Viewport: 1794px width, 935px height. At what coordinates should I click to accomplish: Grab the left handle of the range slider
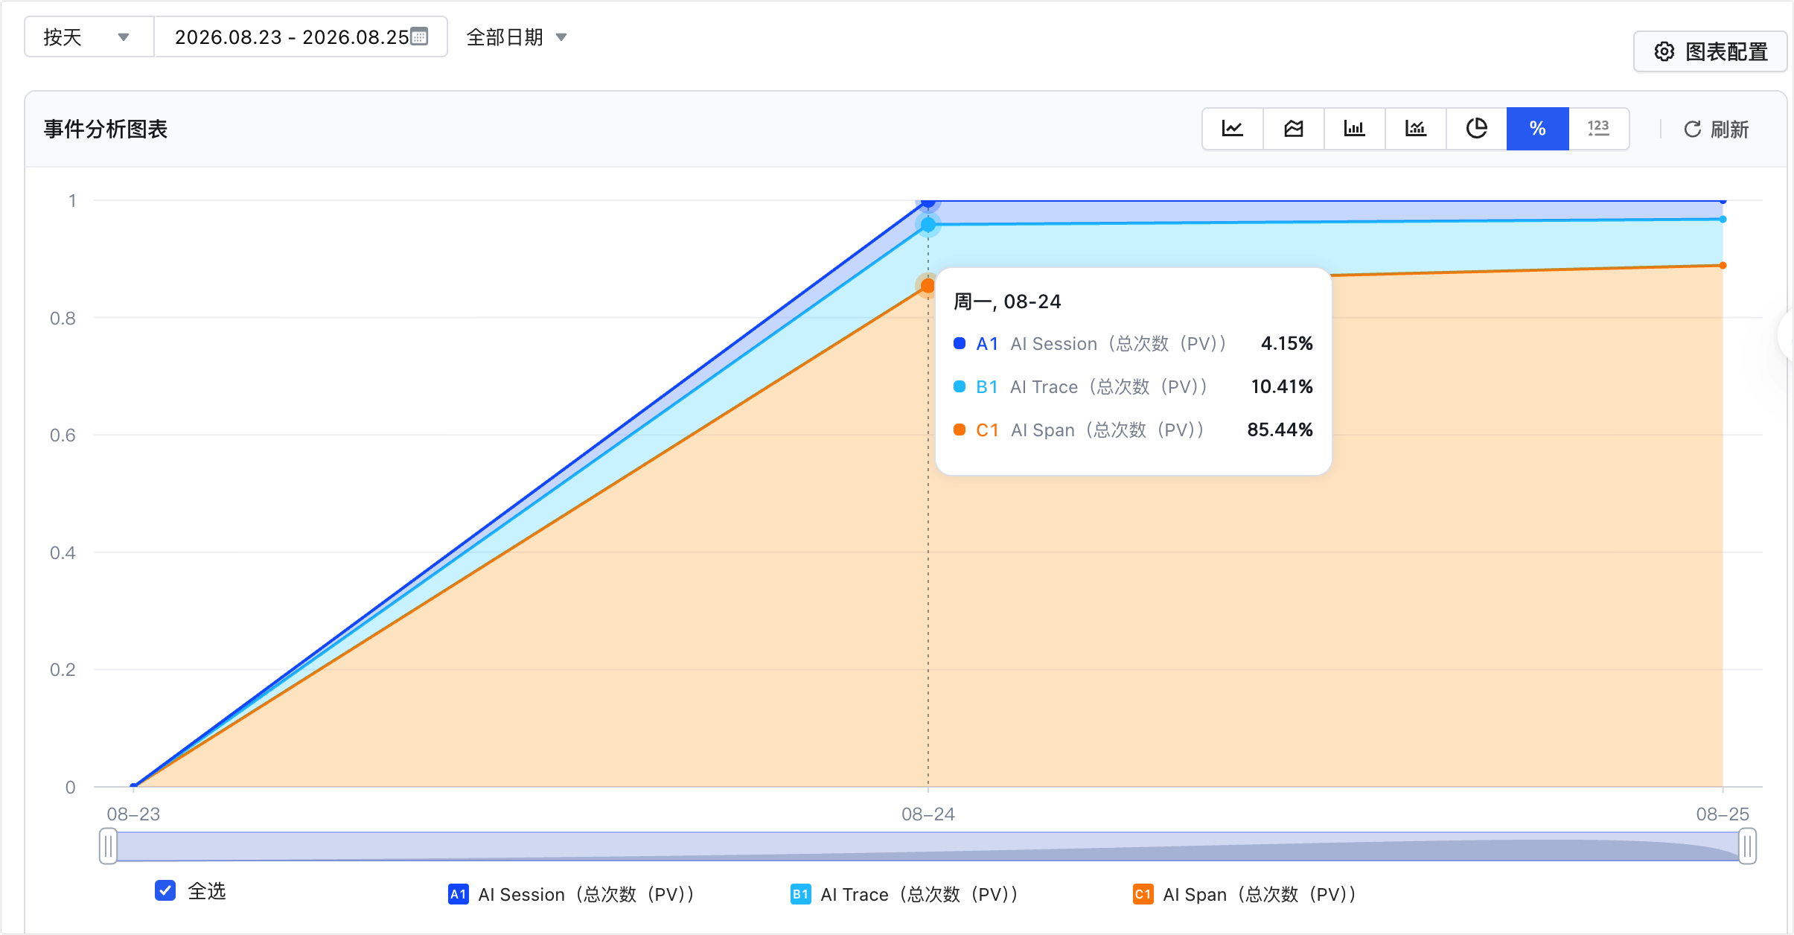click(x=108, y=846)
